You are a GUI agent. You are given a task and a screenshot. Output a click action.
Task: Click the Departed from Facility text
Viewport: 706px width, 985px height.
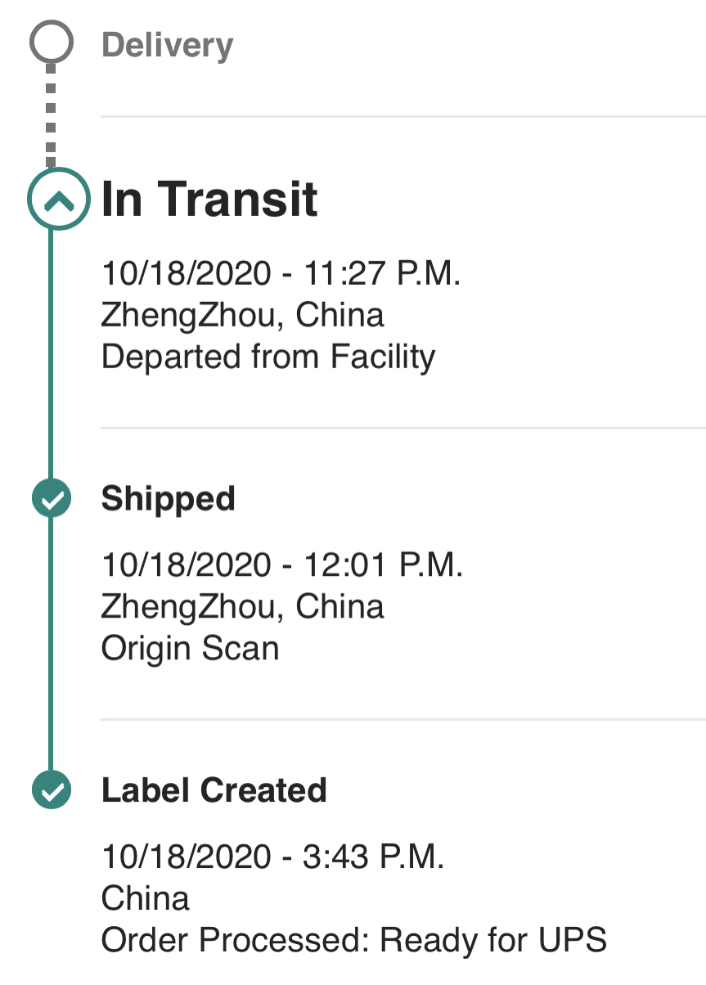tap(268, 357)
